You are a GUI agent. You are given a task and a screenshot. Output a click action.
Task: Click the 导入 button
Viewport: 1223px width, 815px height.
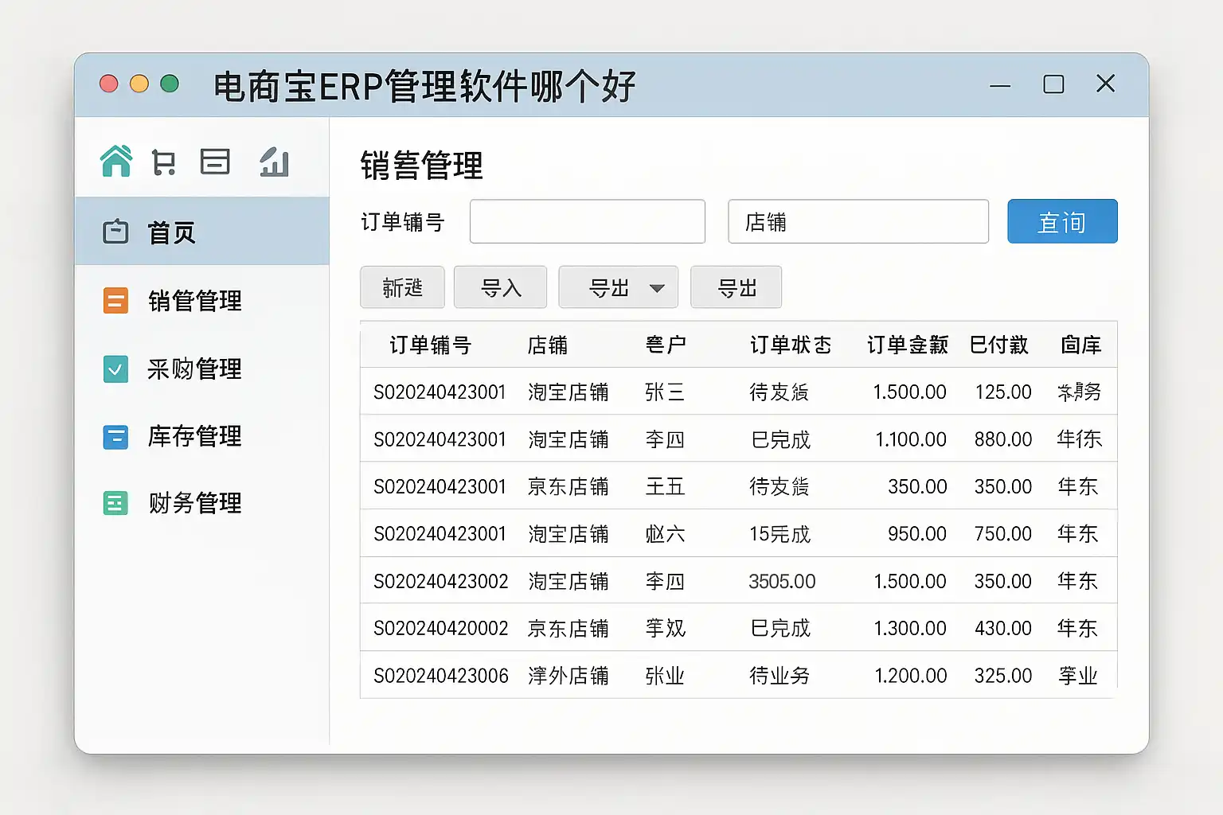click(500, 287)
